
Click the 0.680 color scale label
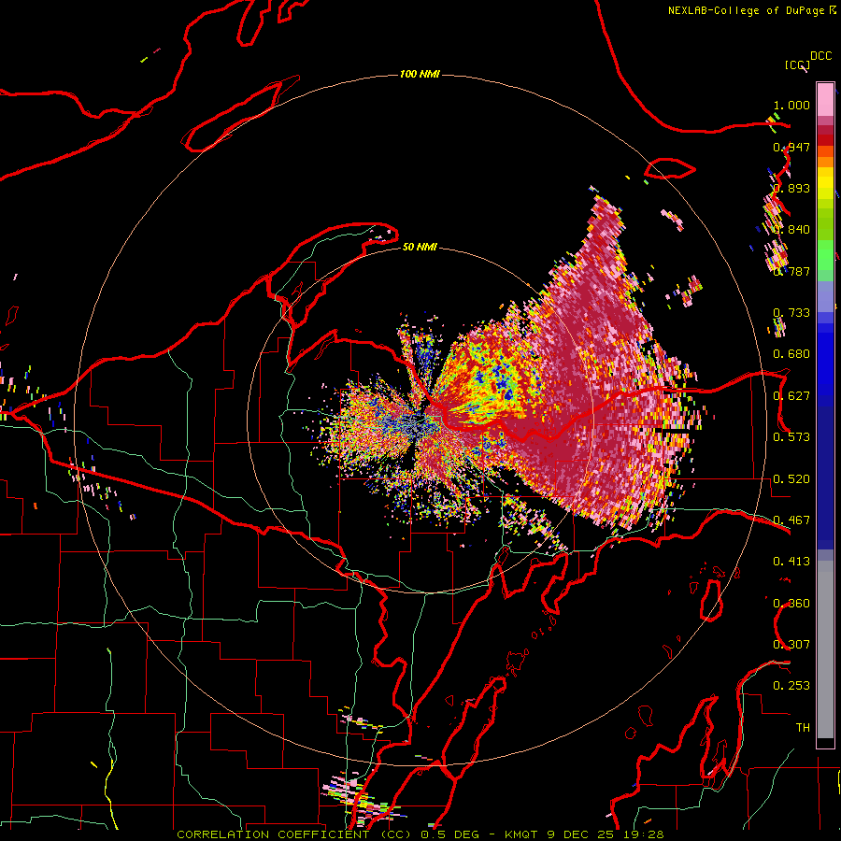791,354
